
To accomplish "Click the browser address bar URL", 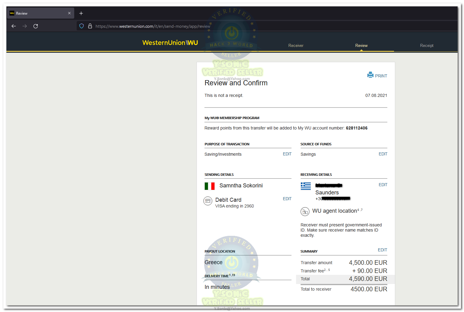I will 153,27.
